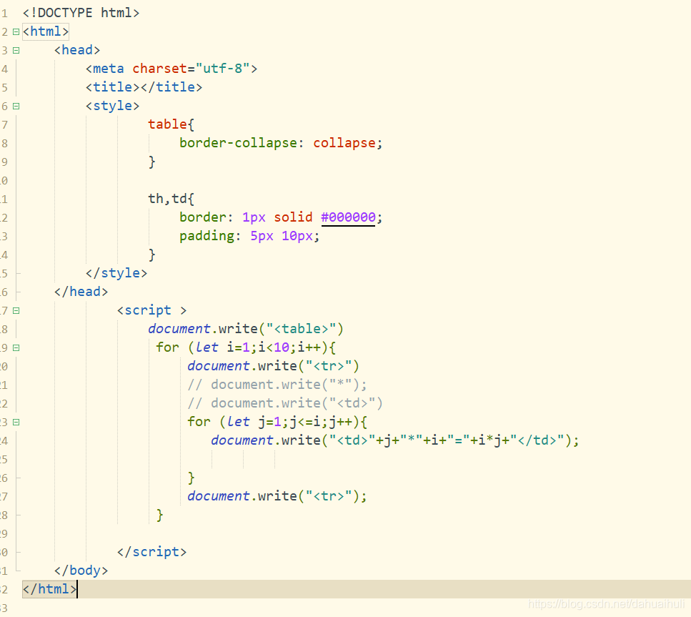Click the </body> closing tag

click(81, 571)
